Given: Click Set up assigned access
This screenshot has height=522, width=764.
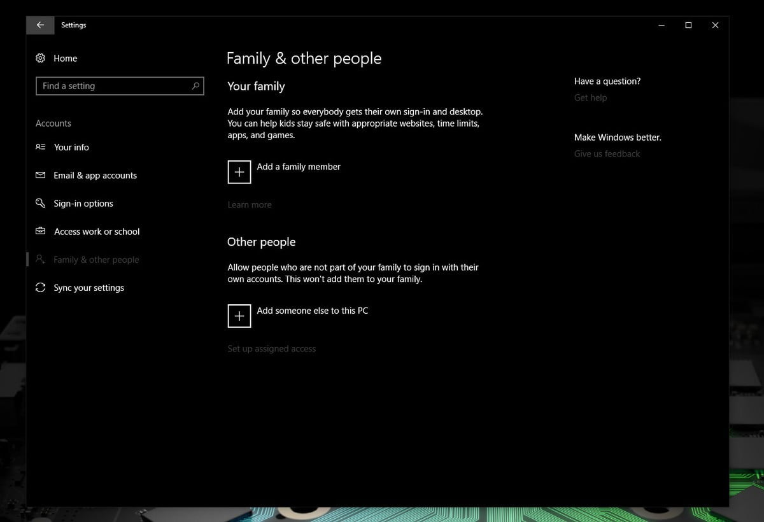Looking at the screenshot, I should pos(271,348).
